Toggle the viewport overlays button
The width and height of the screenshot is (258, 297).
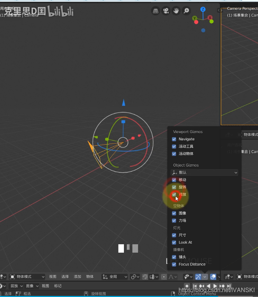213,277
